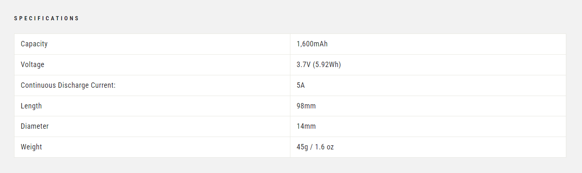The width and height of the screenshot is (582, 173).
Task: Select the Voltage label cell
Action: click(x=152, y=65)
